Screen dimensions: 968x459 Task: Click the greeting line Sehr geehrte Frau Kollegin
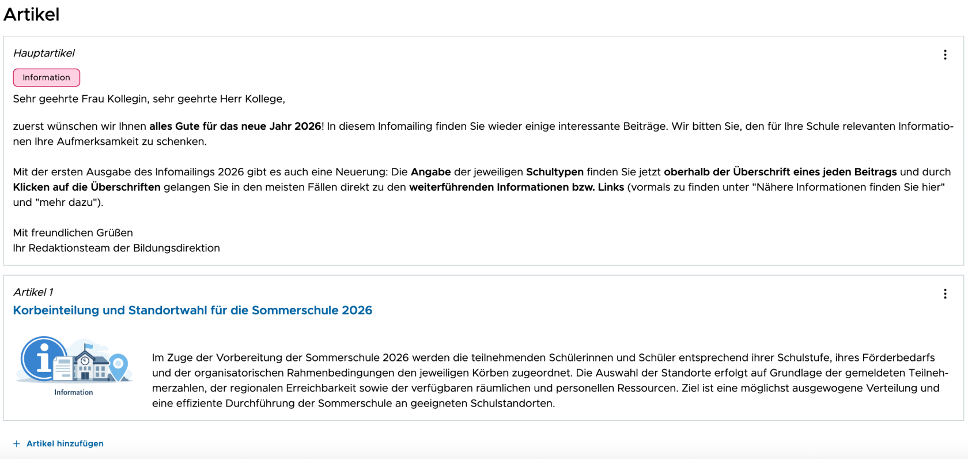point(149,99)
